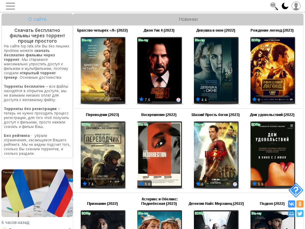Viewport: 305px width, 229px height.
Task: Click the BDRip badge on Переводчик poster
Action: pos(86,124)
